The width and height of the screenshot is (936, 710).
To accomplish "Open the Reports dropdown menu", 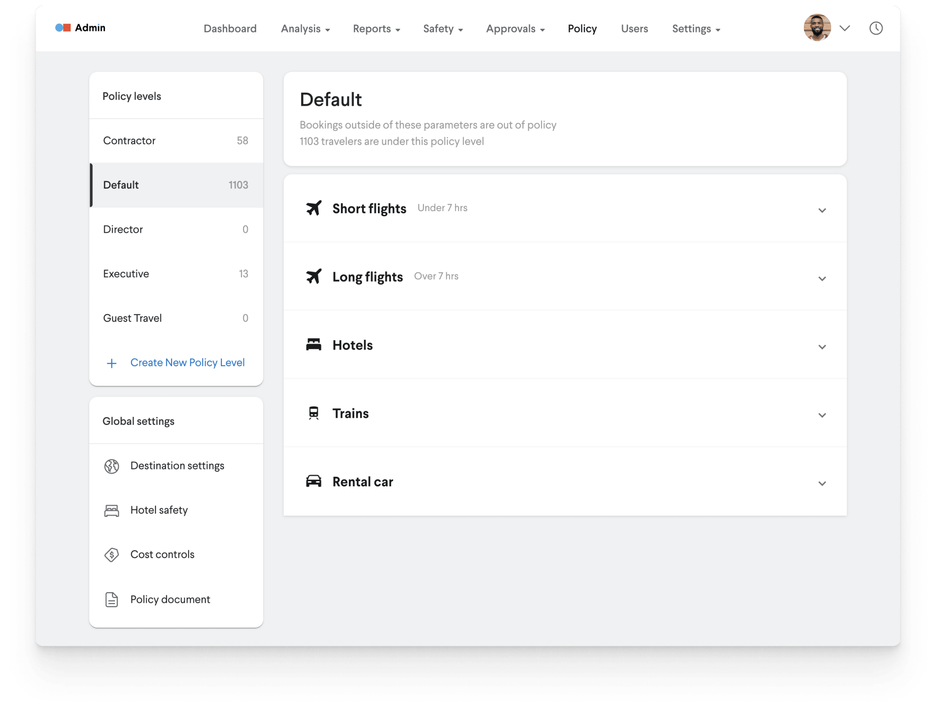I will click(376, 29).
